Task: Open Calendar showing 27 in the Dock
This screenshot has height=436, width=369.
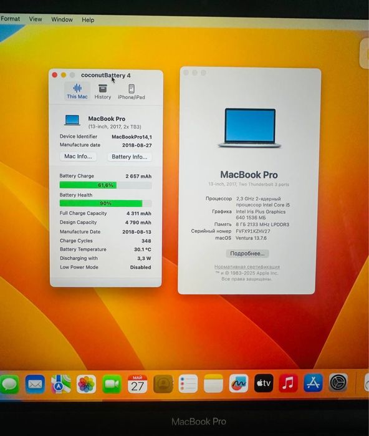Action: (x=137, y=384)
